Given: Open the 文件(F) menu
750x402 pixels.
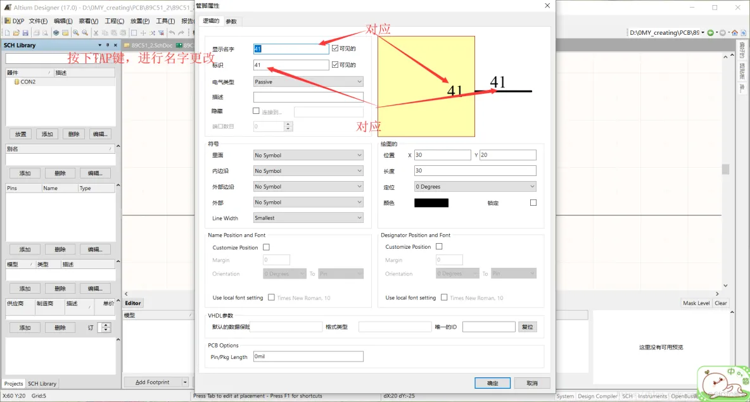Looking at the screenshot, I should (x=38, y=21).
